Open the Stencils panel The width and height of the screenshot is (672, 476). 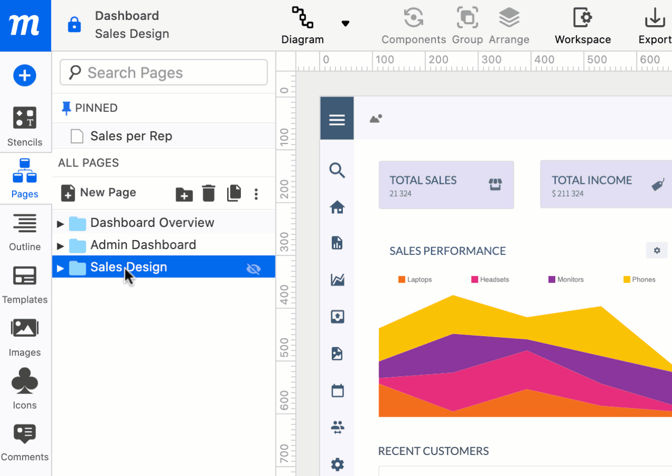[x=25, y=125]
